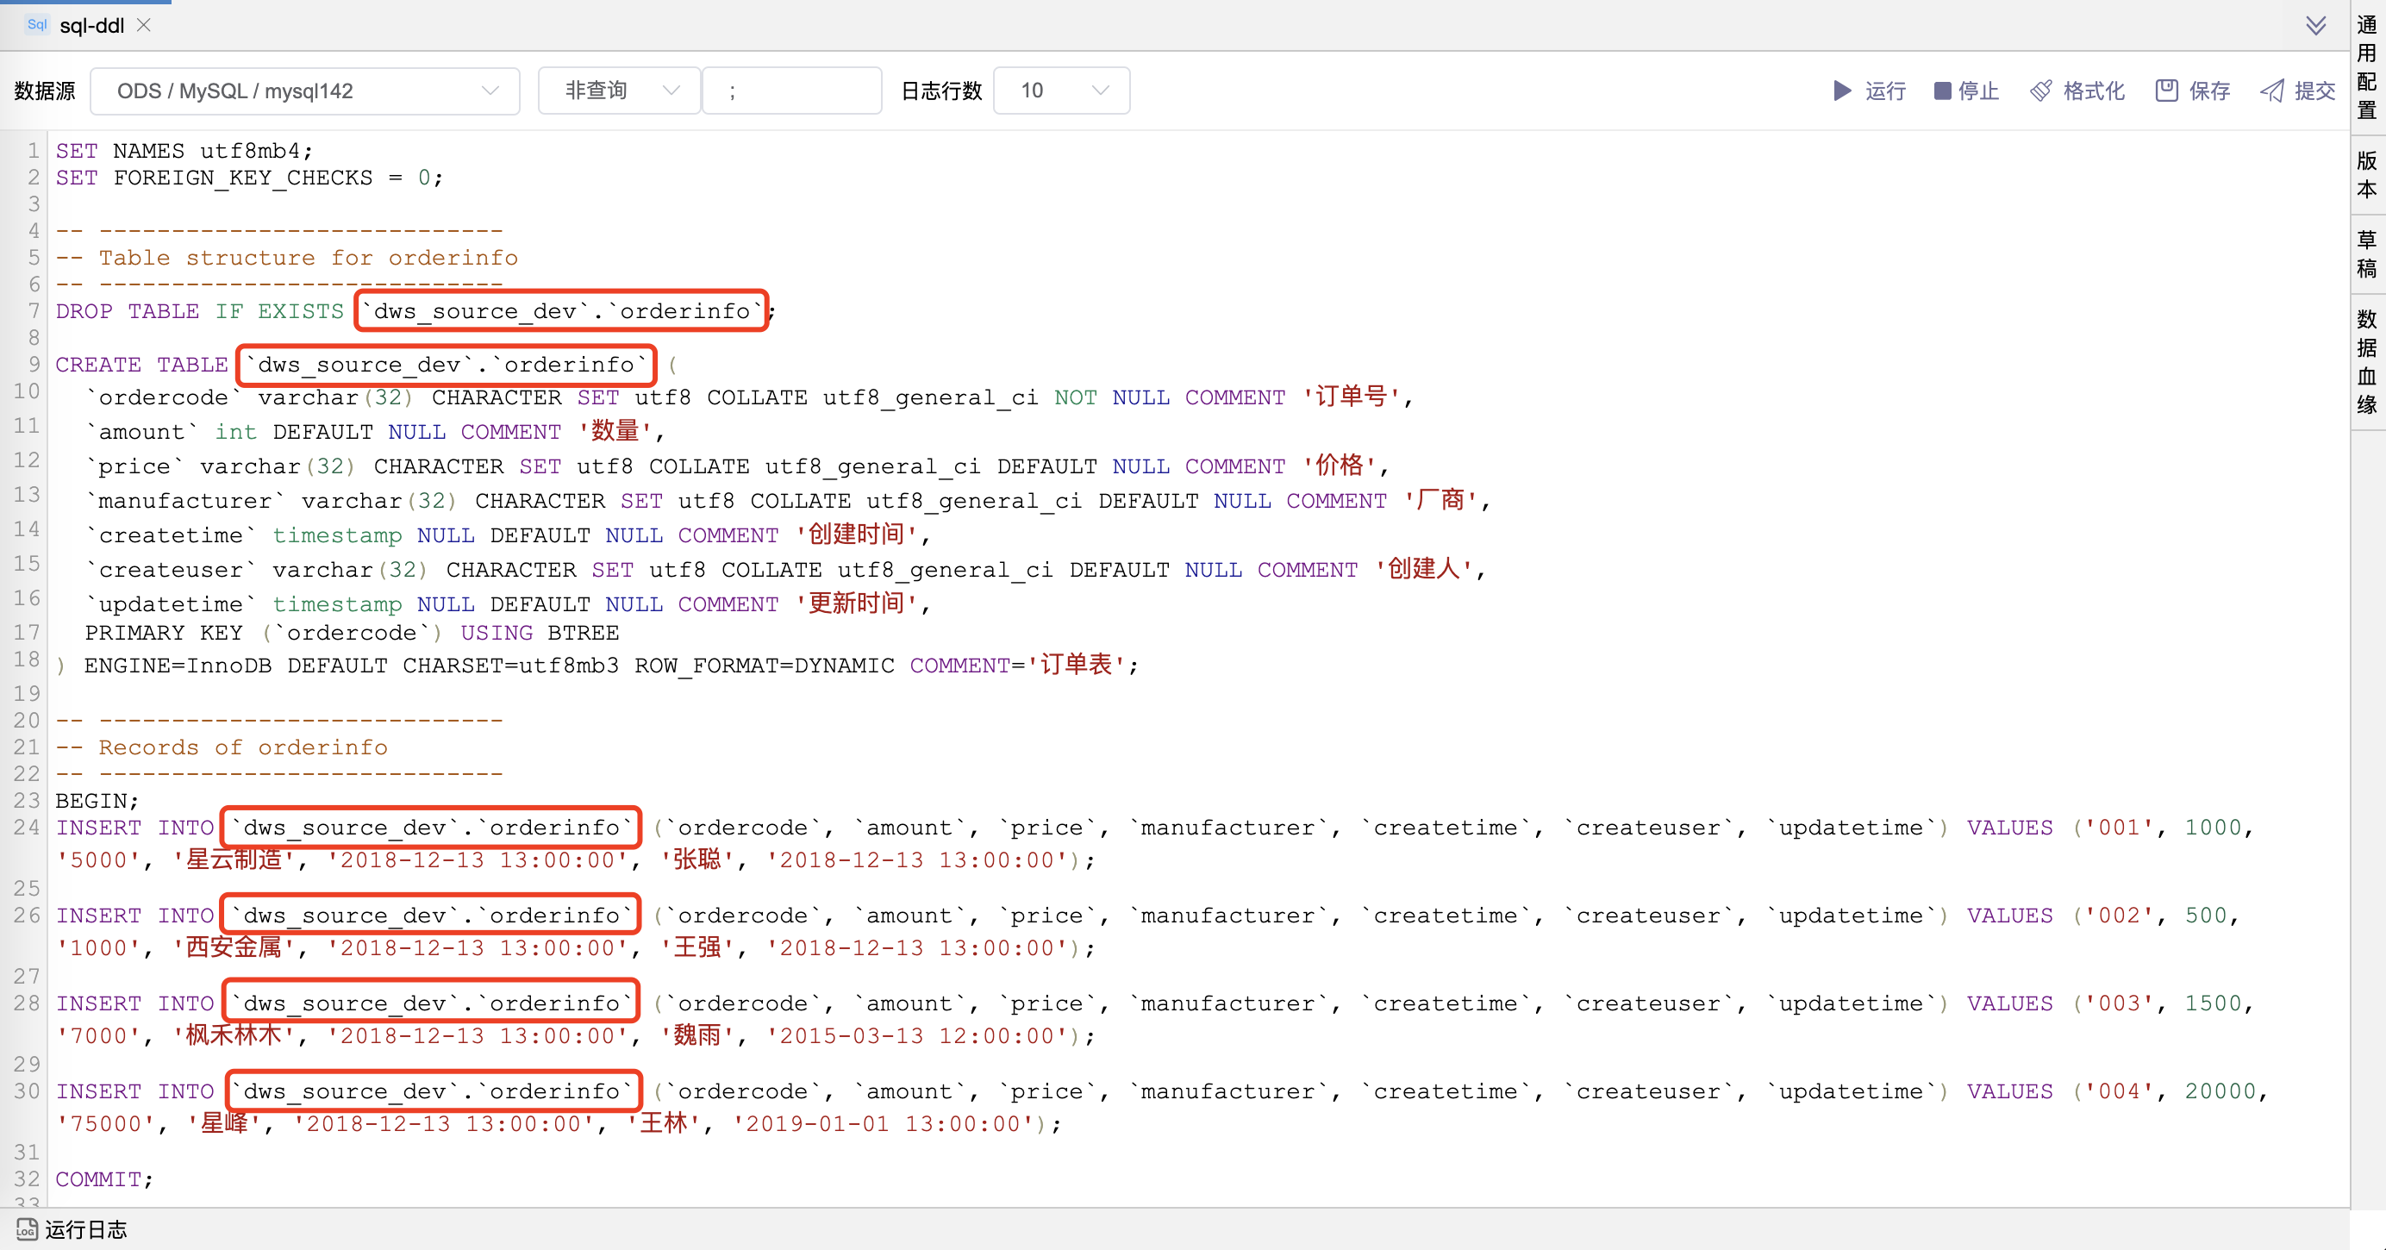Open the 非查询 query type dropdown
2386x1250 pixels.
coord(619,91)
